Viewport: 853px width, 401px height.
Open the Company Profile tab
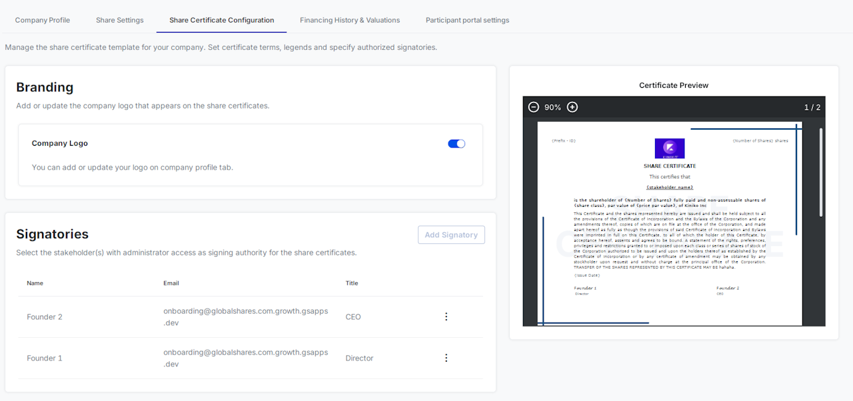pos(43,20)
